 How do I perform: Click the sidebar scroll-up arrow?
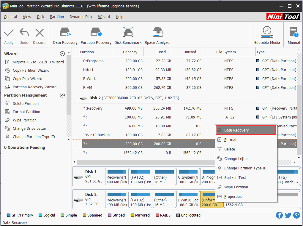click(69, 52)
